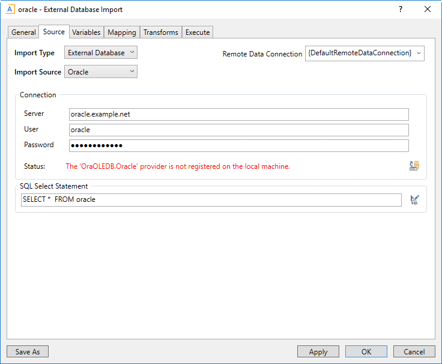Click the SQL Select Statement group heading
This screenshot has width=442, height=364.
[53, 186]
